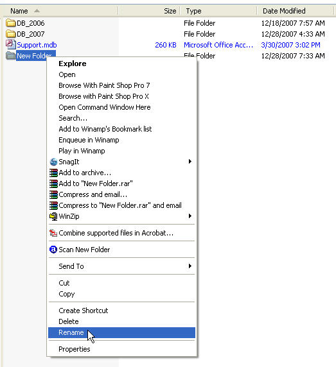Click the 12/28/2007 7:33 AM date
336x367 pixels.
click(x=293, y=56)
